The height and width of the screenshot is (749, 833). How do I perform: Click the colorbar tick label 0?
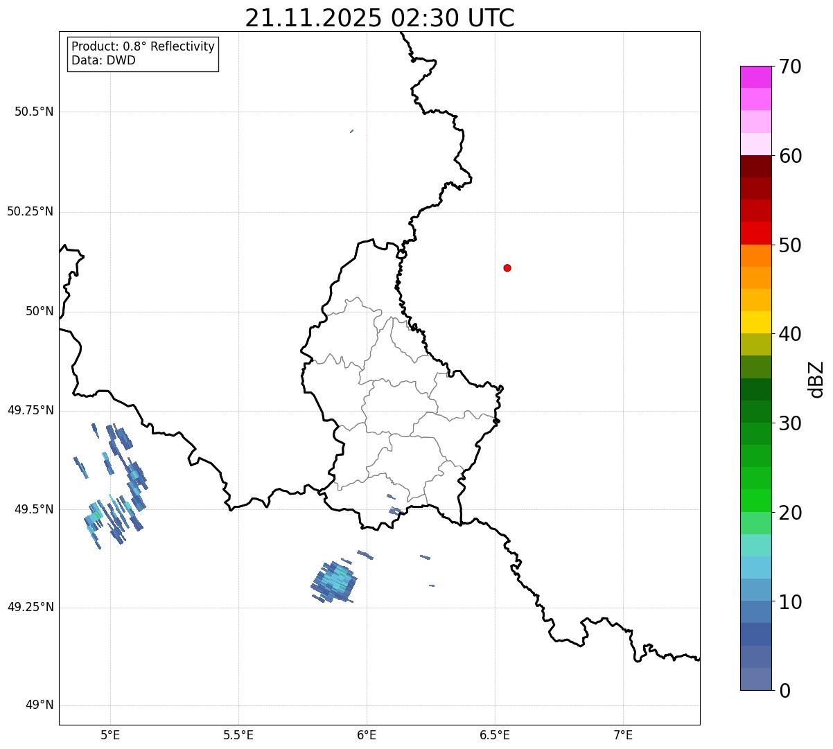[784, 691]
